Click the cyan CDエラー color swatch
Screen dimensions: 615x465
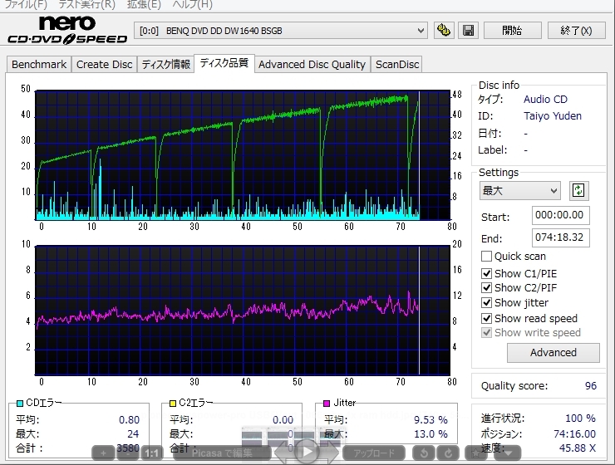click(x=20, y=403)
